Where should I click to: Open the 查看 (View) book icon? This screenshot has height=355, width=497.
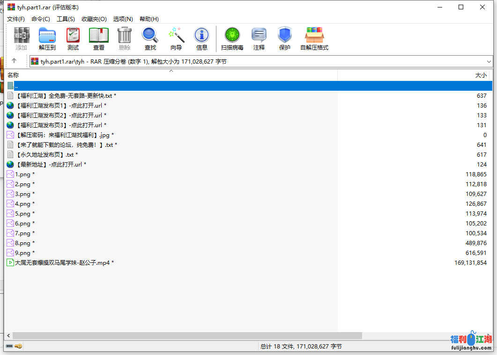[98, 38]
